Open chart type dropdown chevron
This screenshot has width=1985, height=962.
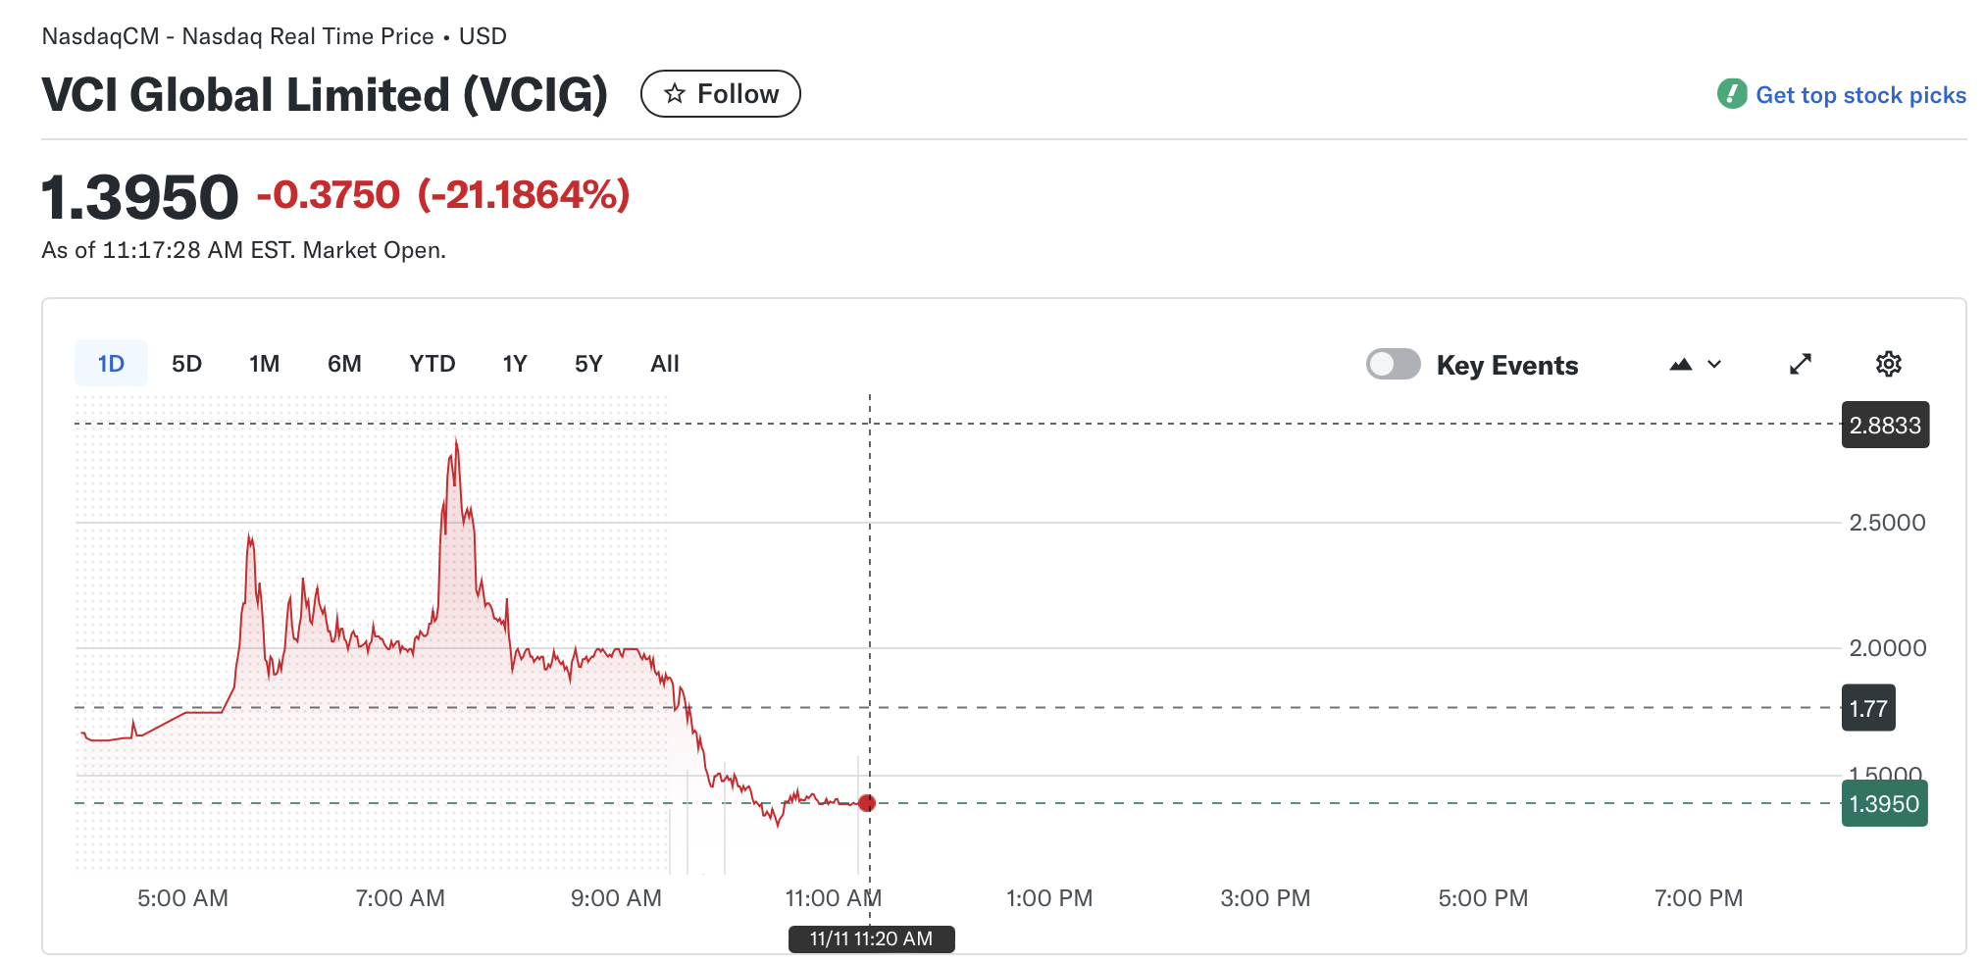(x=1714, y=365)
